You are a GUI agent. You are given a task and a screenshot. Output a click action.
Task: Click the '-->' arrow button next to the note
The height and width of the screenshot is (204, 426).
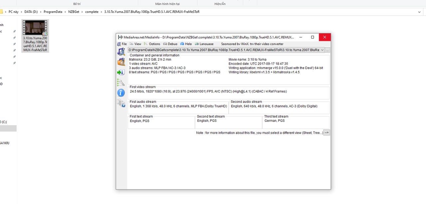pos(327,132)
